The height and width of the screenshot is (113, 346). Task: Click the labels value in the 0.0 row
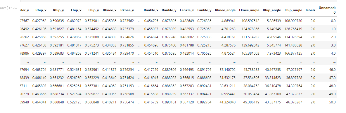(x=313, y=21)
